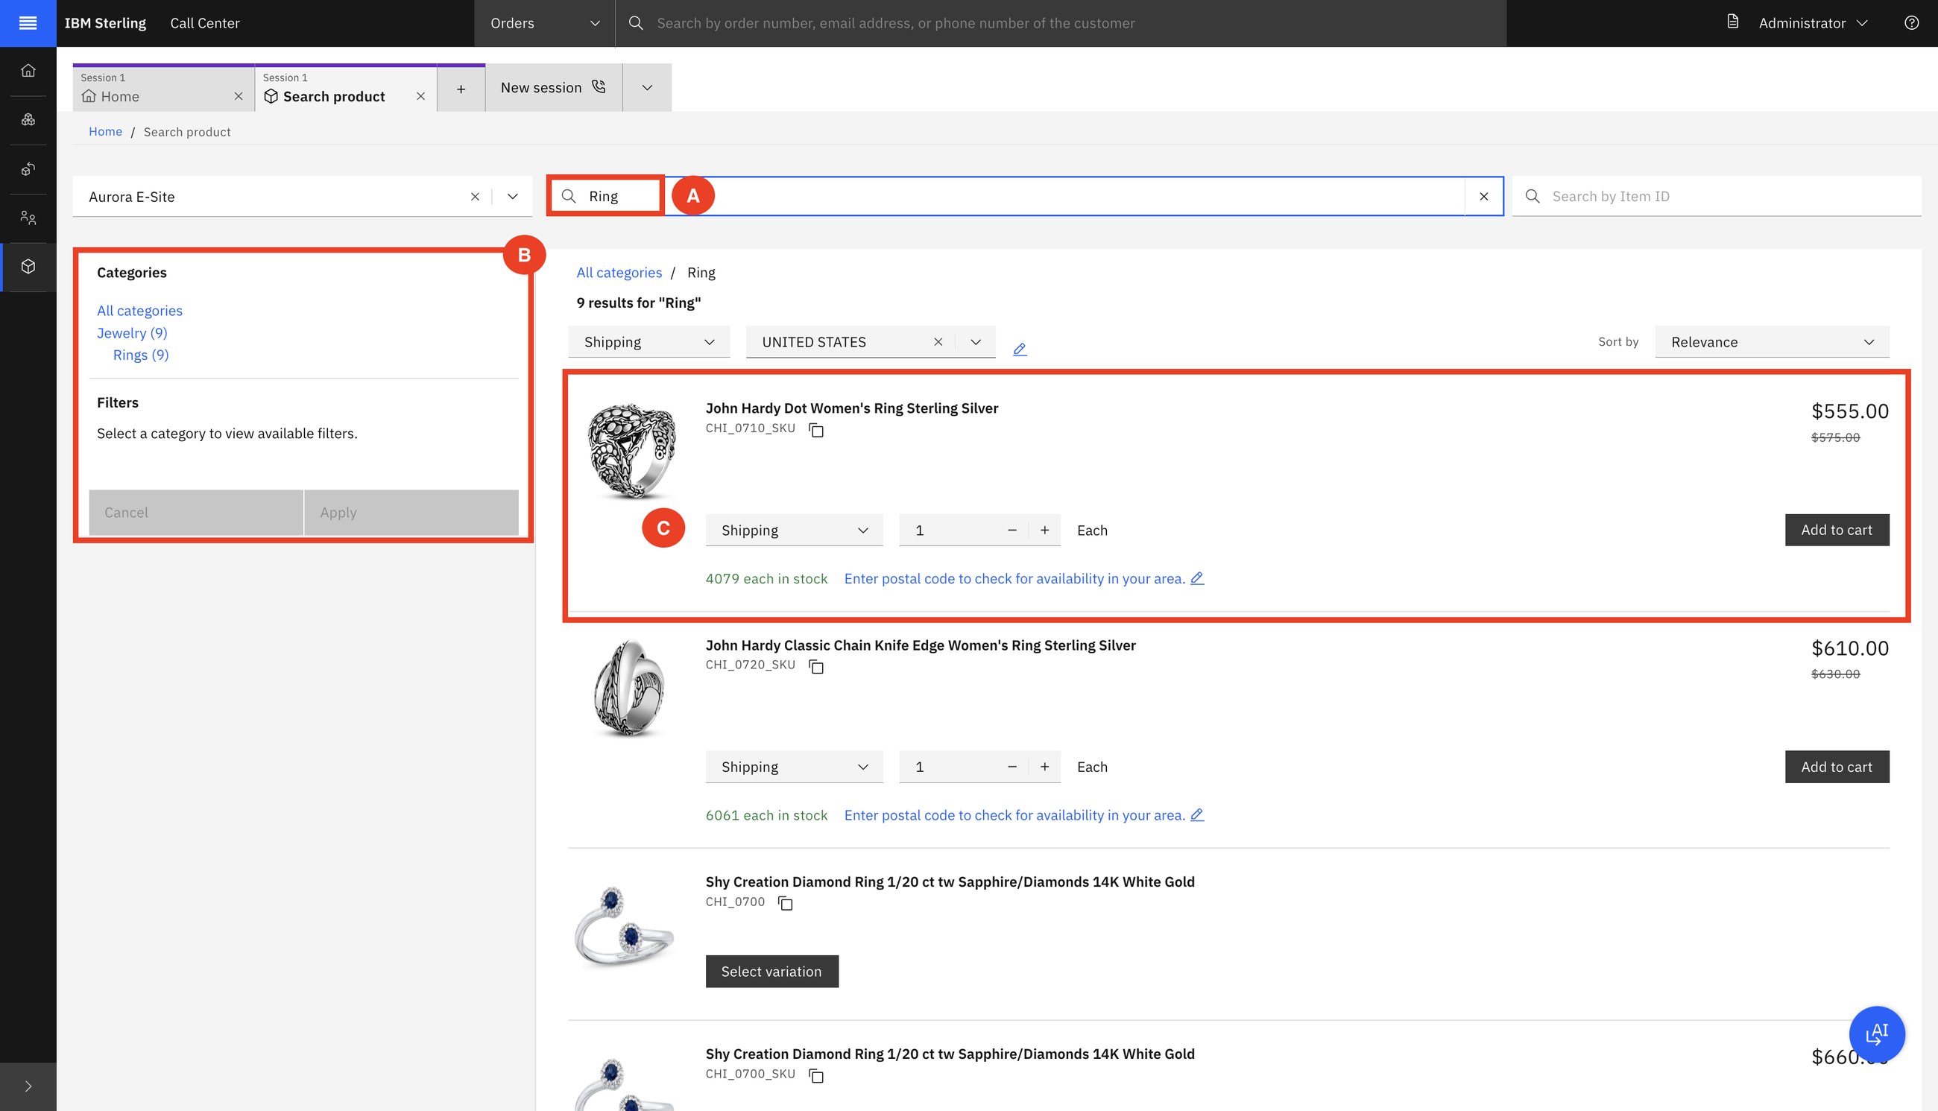Edit the postal code for the John Hardy Dot ring
The image size is (1938, 1111).
click(1197, 578)
